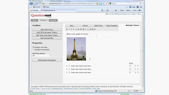Viewport: 169px width, 95px height.
Task: Click feedback icon for second choice
Action: pyautogui.click(x=138, y=69)
